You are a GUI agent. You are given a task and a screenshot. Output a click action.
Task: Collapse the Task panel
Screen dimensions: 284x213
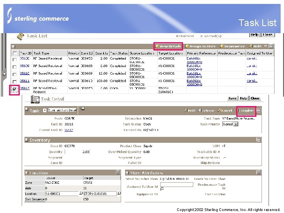(259, 110)
